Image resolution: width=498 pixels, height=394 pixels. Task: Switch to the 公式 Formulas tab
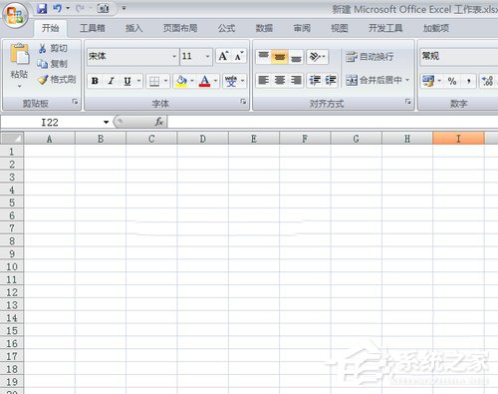[x=226, y=28]
